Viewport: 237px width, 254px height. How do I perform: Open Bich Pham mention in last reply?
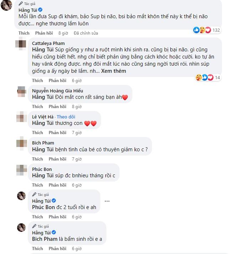tap(44, 239)
